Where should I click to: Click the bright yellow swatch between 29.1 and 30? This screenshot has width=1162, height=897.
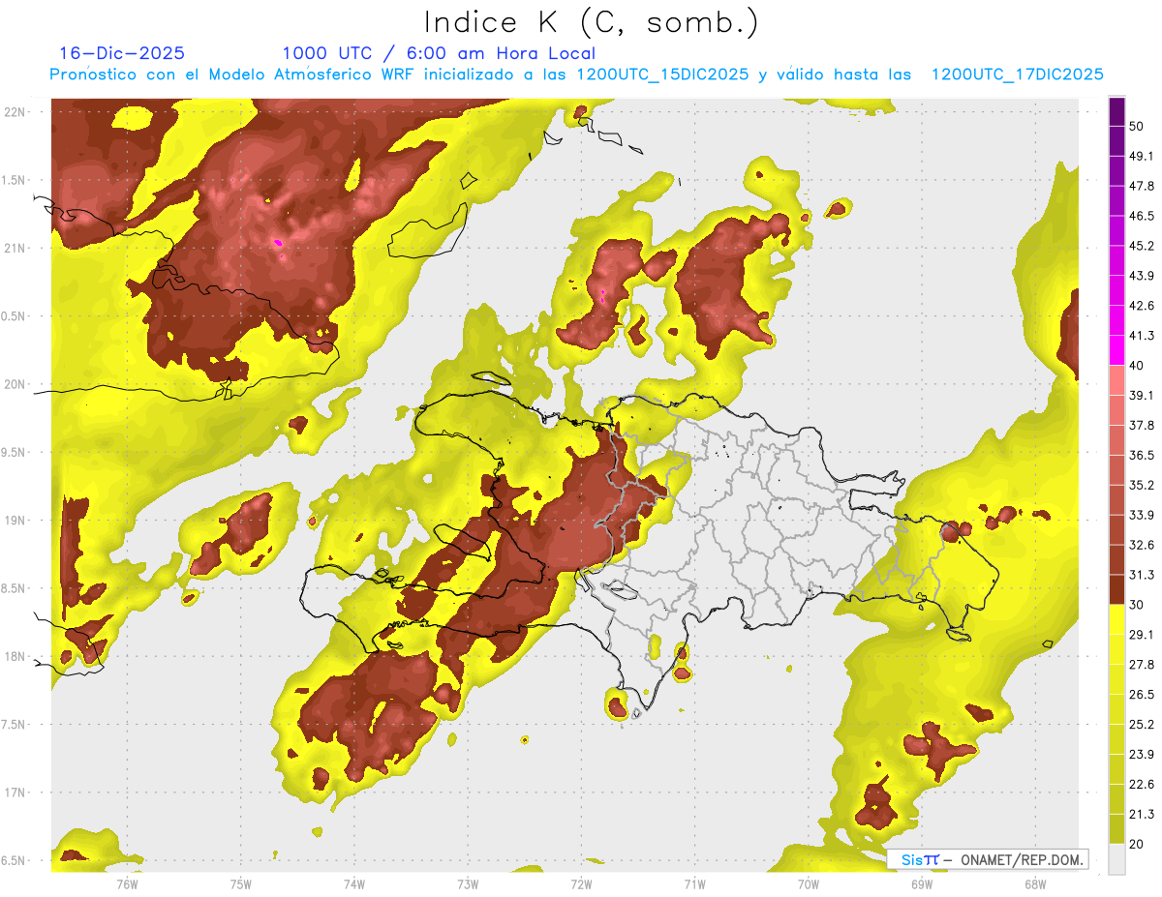tap(1116, 619)
